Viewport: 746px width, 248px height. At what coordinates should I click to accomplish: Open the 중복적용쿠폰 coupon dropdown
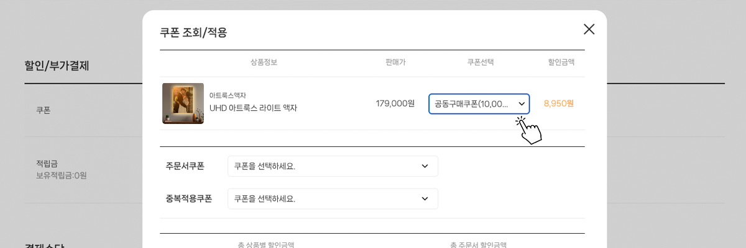tap(333, 198)
